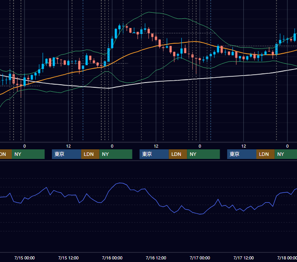The image size is (297, 262).
Task: Select the NY session block spanning 7/15 00:00
Action: coord(28,154)
